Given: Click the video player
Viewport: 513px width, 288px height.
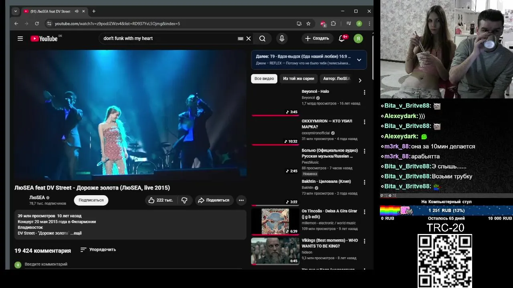Looking at the screenshot, I should coord(130,114).
